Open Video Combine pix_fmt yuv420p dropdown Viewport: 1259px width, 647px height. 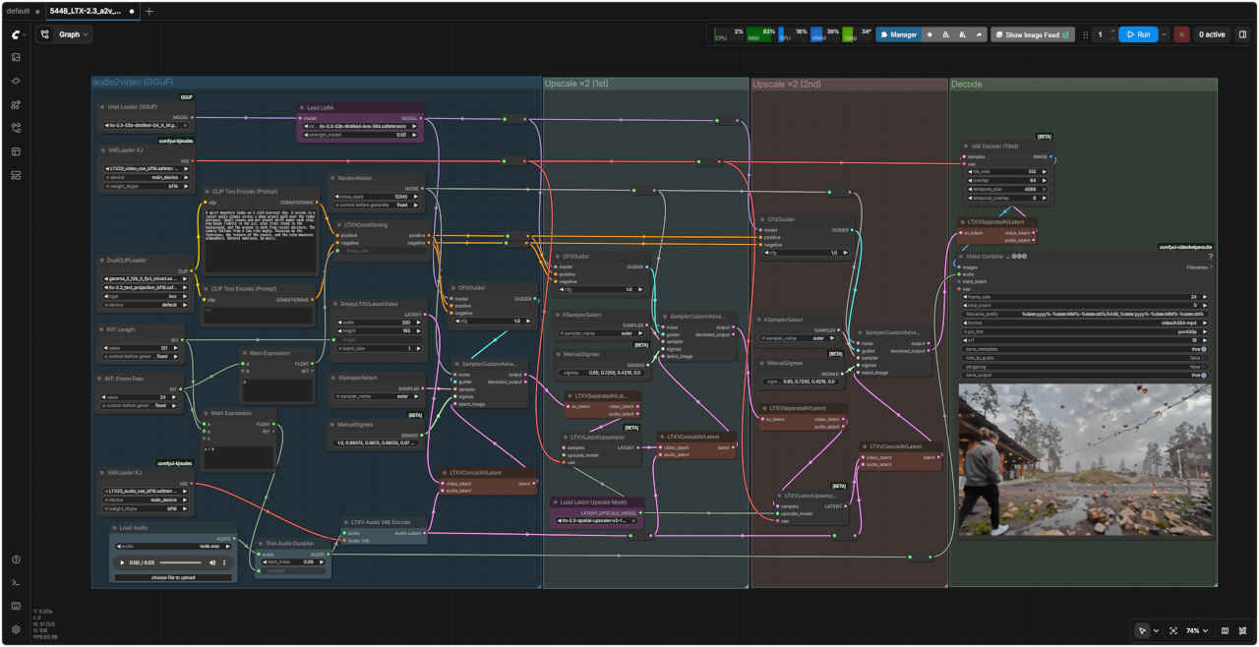(x=1084, y=331)
